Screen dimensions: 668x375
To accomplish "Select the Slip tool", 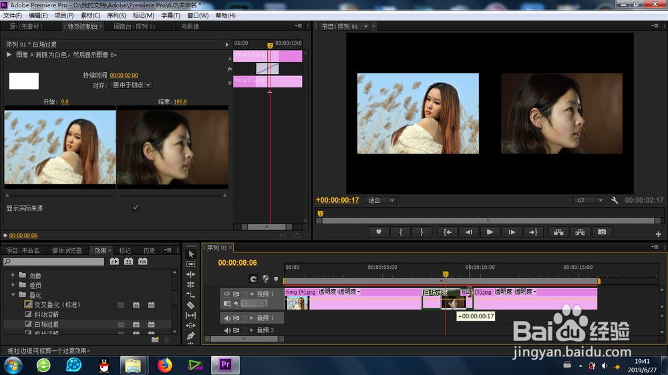I will coord(191,316).
